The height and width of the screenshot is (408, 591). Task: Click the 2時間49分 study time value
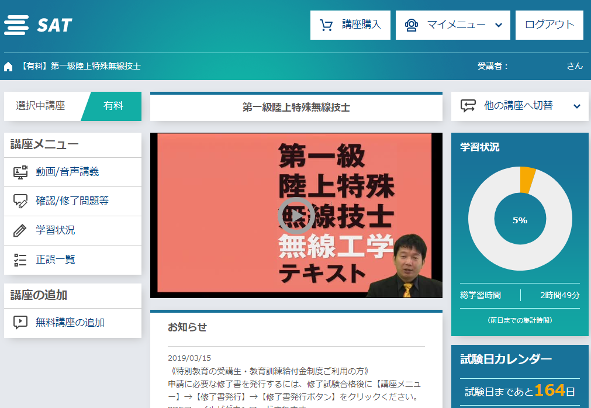(559, 295)
